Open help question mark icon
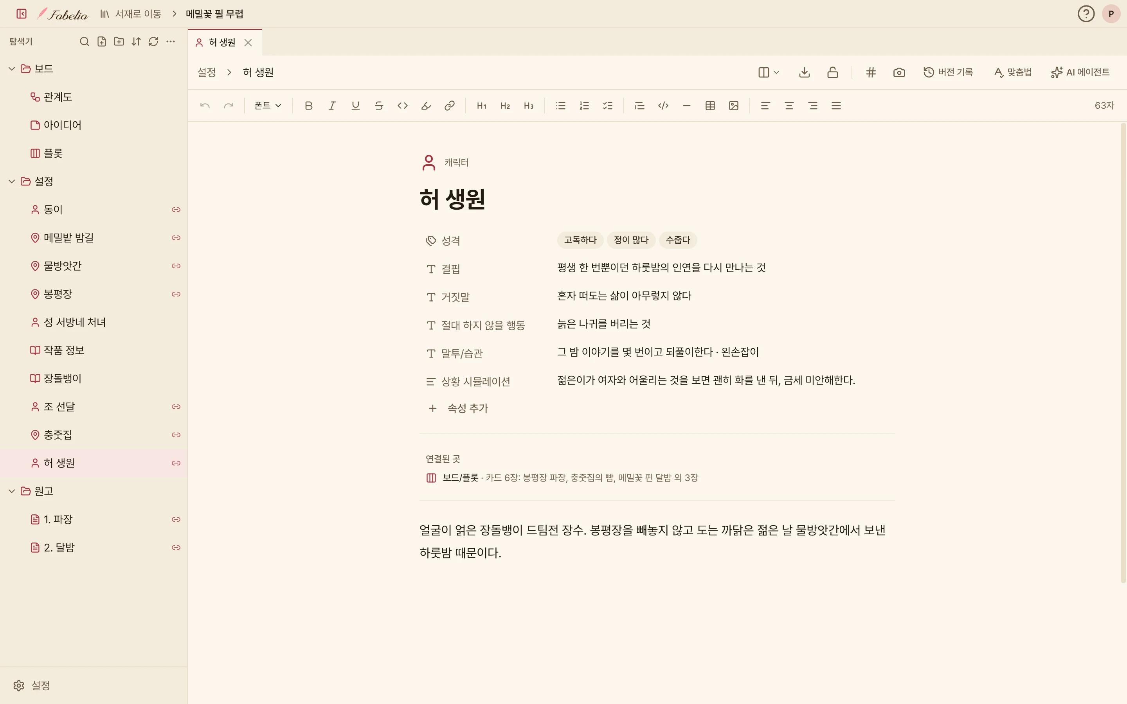Viewport: 1127px width, 704px height. click(1086, 14)
